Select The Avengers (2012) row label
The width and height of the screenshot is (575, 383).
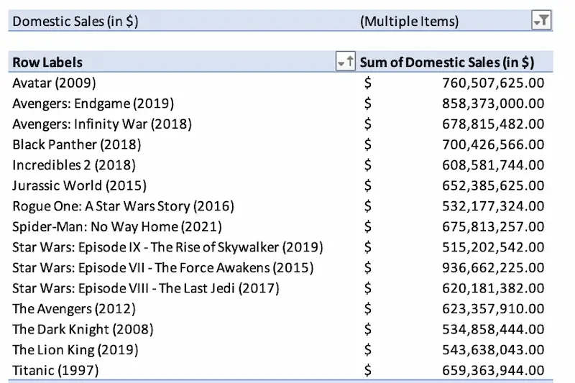point(74,308)
